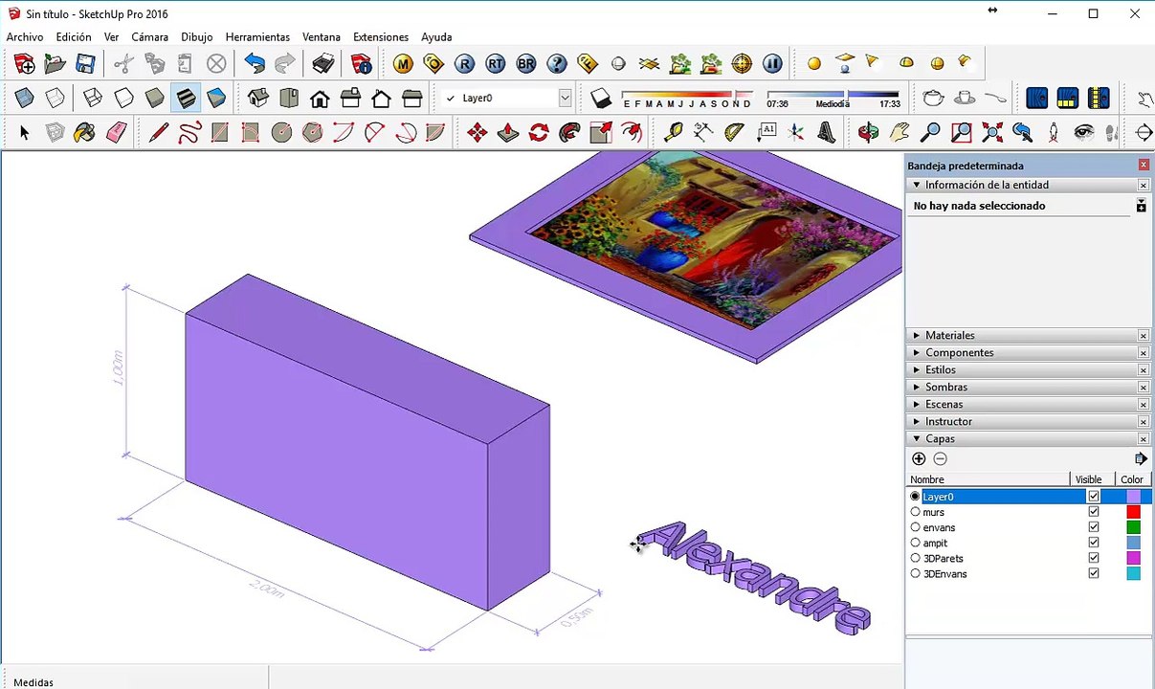Open Model Info icon
The image size is (1155, 689).
click(362, 64)
